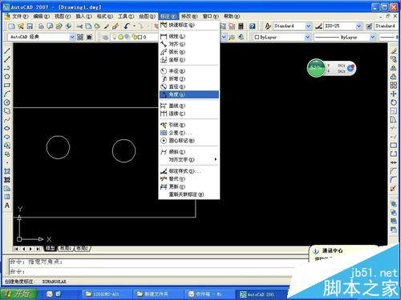
Task: Click the Move tool in modify toolbar
Action: point(394,94)
